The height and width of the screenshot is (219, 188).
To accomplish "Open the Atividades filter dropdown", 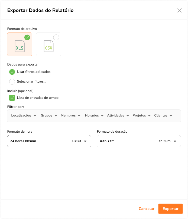I will [118, 116].
